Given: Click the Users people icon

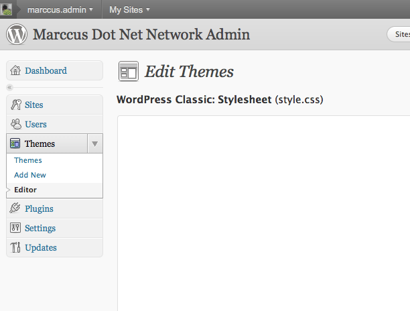Looking at the screenshot, I should pyautogui.click(x=16, y=124).
